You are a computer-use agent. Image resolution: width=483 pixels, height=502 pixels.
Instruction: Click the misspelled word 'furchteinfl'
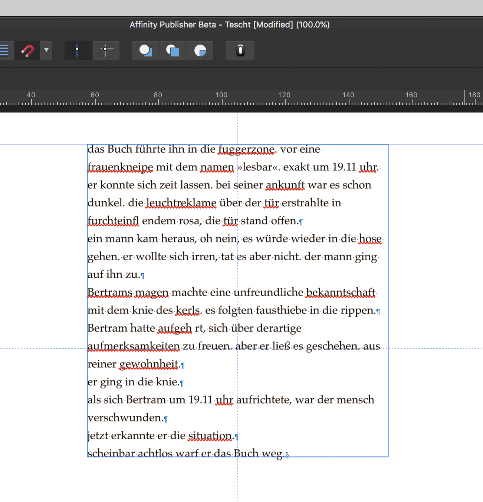tap(113, 221)
